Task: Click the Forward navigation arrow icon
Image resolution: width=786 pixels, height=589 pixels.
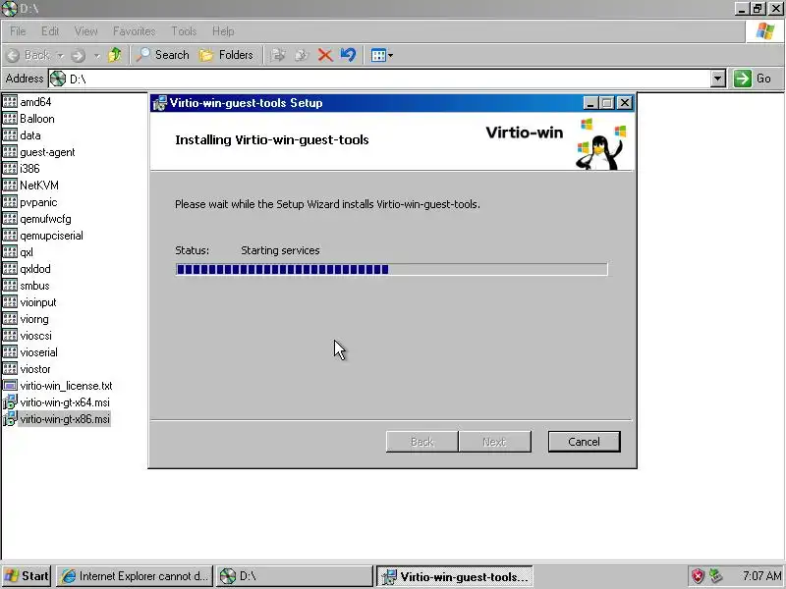Action: click(78, 55)
